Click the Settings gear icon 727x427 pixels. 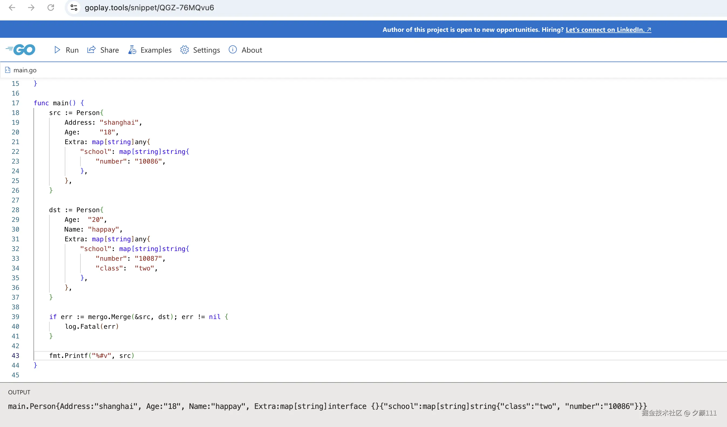pyautogui.click(x=184, y=50)
